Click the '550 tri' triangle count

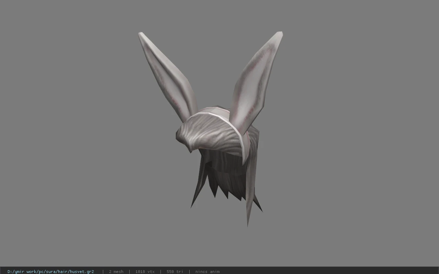[175, 272]
